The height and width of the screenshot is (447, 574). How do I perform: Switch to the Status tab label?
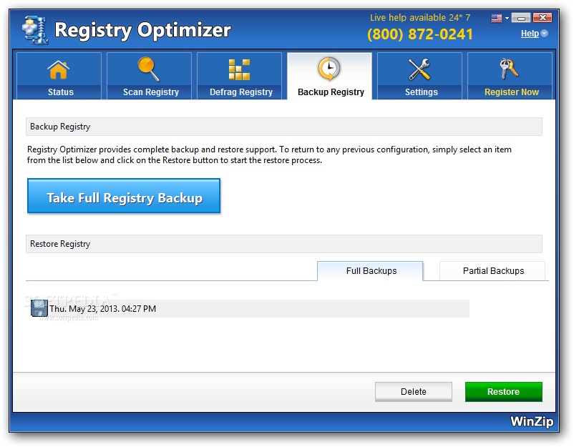[61, 92]
